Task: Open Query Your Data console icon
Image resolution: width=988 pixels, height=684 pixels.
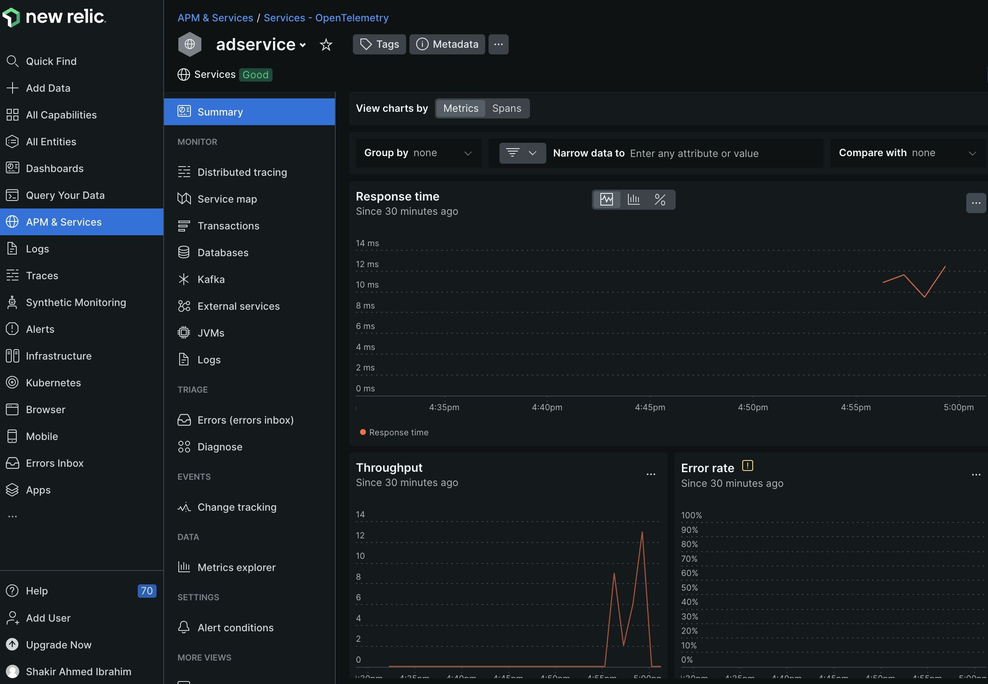Action: click(x=13, y=195)
